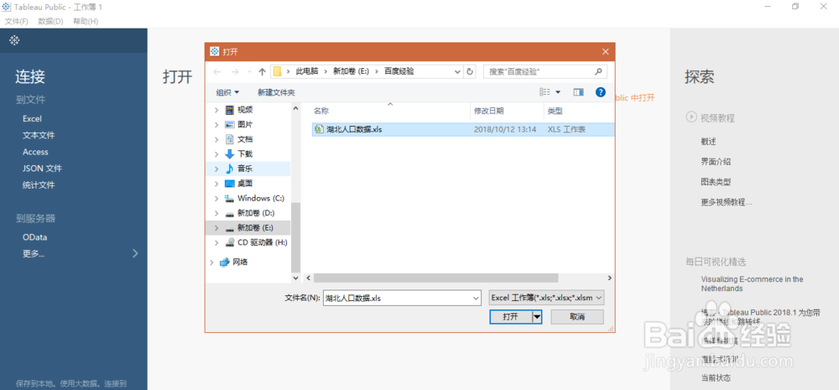Click the back arrow in Open dialog
839x390 pixels.
tap(216, 71)
